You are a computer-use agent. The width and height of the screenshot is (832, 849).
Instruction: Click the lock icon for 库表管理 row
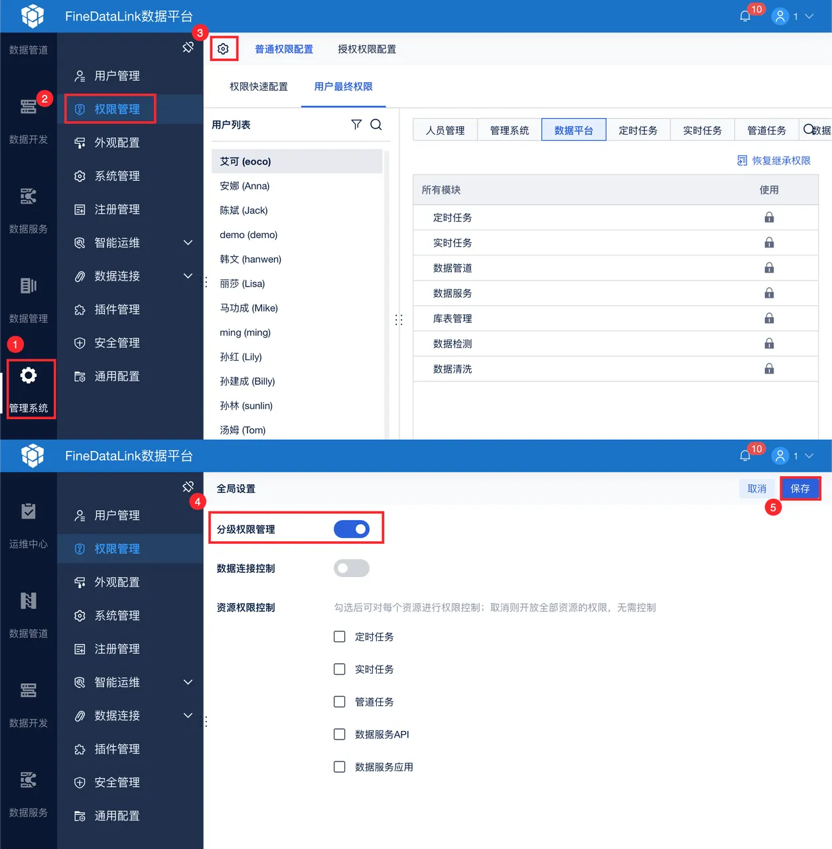pos(769,318)
